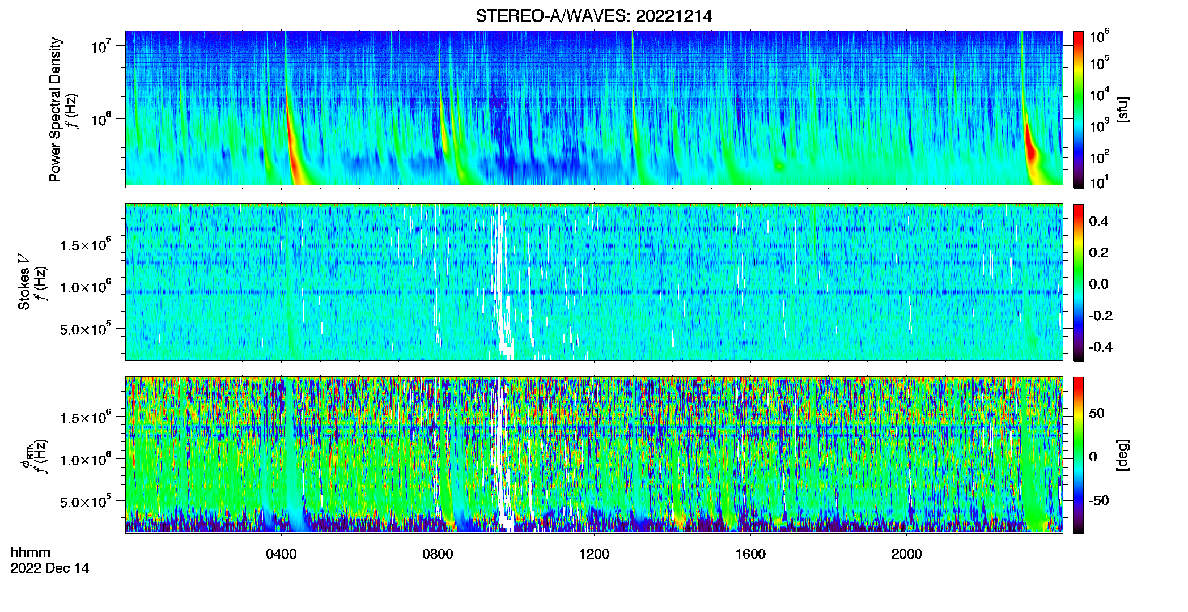
Task: Click the 2022 Dec 14 date label
Action: coord(50,568)
